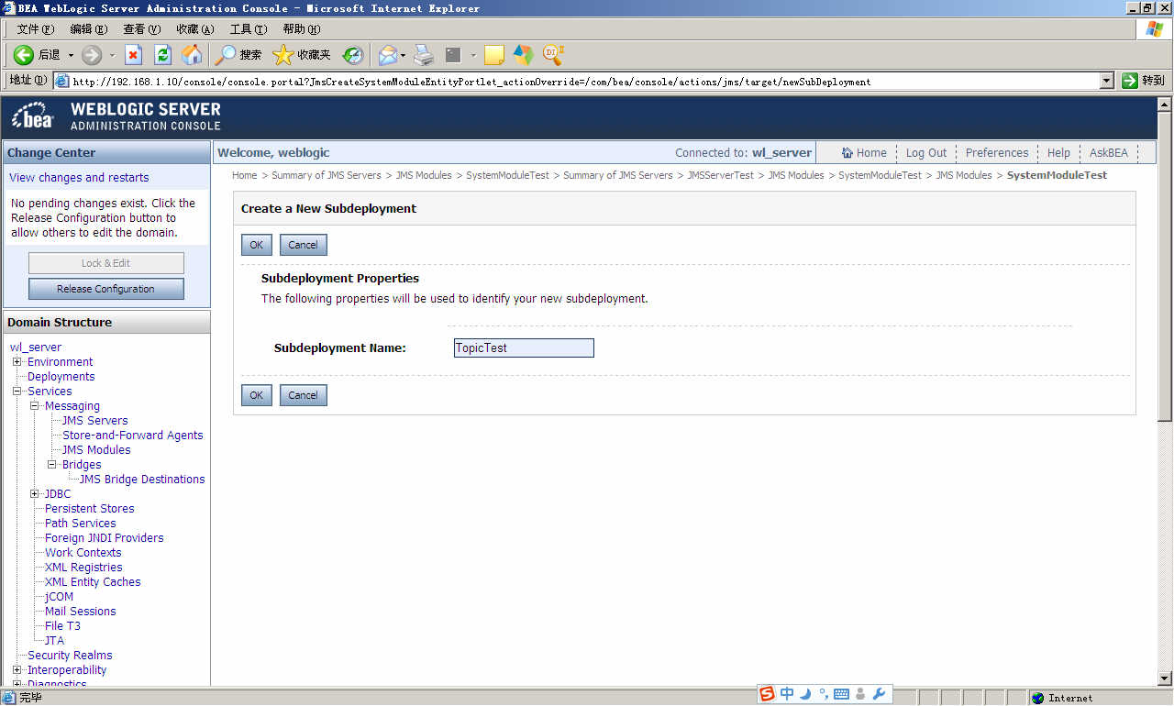This screenshot has height=706, width=1174.
Task: Expand the Interoperability tree node
Action: click(17, 669)
